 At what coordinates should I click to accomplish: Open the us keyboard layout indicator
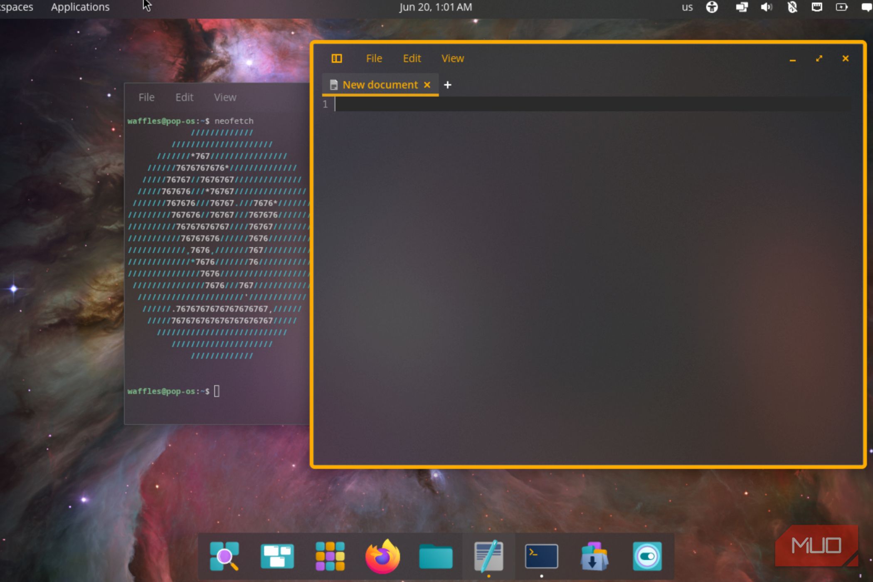click(x=687, y=7)
